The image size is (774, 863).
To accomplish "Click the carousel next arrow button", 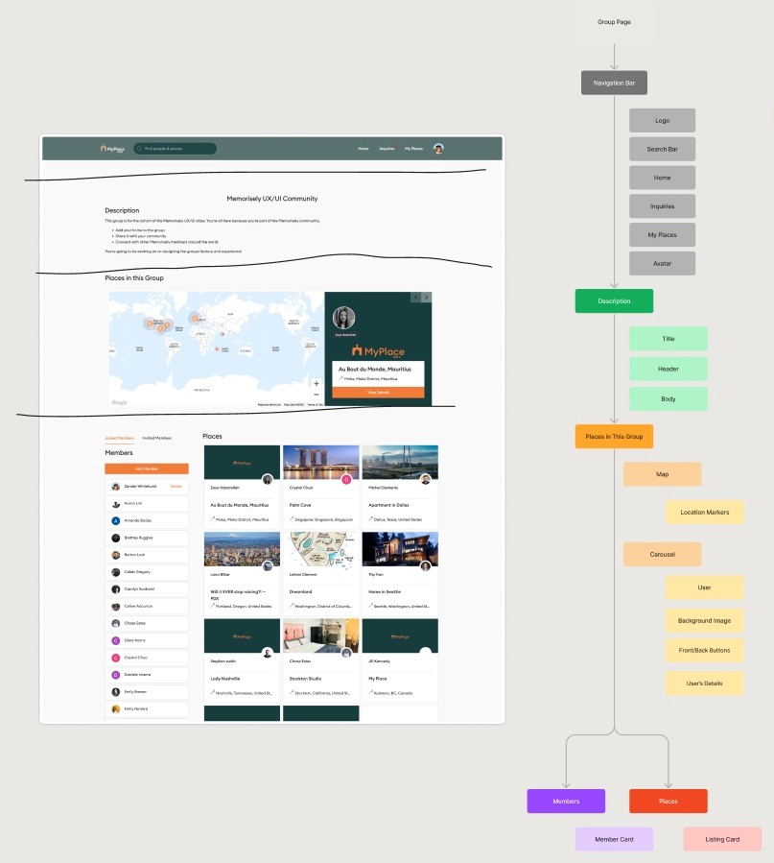I will tap(426, 298).
